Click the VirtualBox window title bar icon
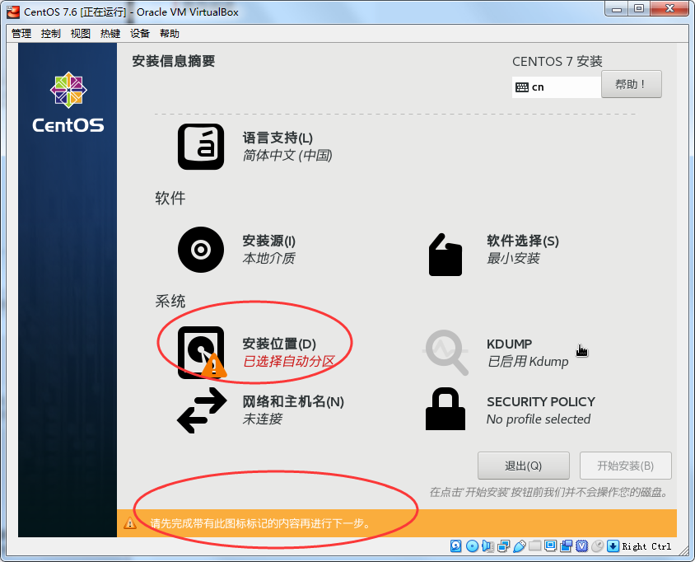The width and height of the screenshot is (695, 562). (x=13, y=12)
